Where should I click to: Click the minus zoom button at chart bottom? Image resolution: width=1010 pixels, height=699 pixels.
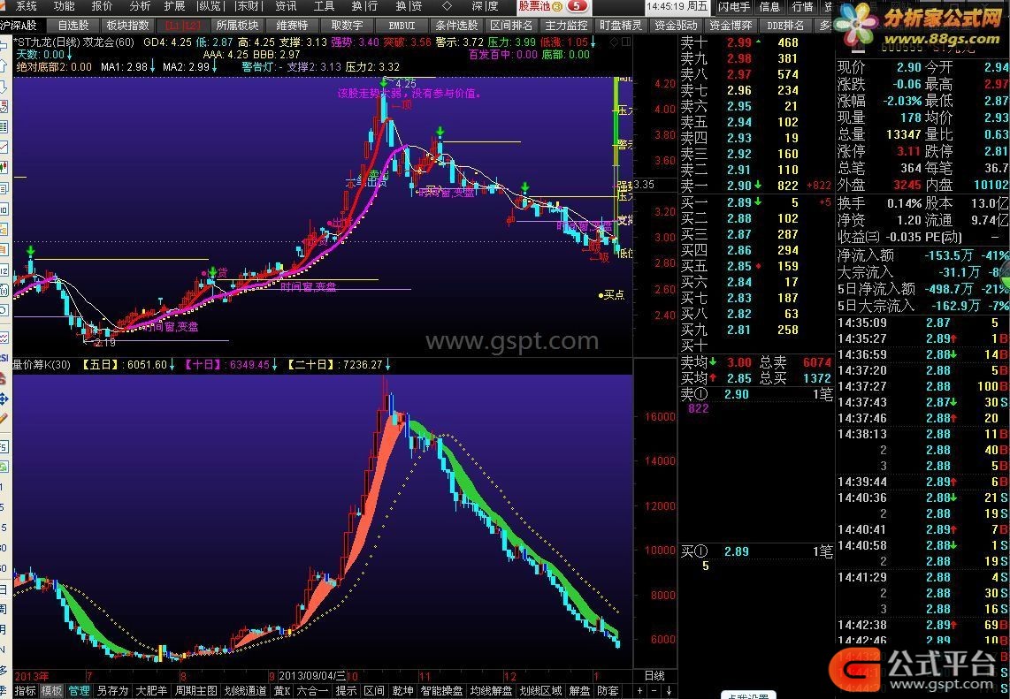655,691
